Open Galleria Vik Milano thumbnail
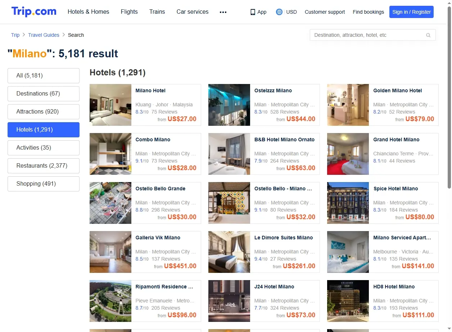 tap(110, 252)
